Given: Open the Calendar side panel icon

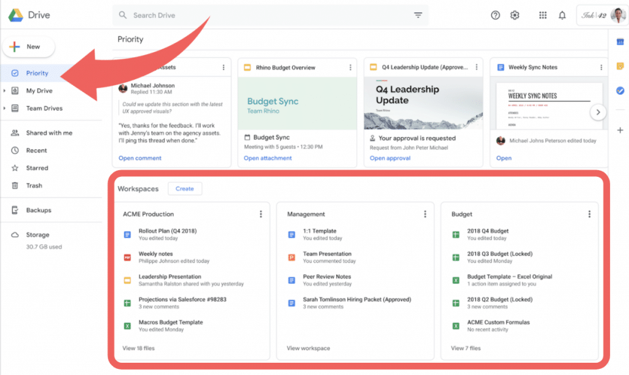Looking at the screenshot, I should point(620,41).
